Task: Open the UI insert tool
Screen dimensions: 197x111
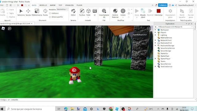Action: coord(95,12)
